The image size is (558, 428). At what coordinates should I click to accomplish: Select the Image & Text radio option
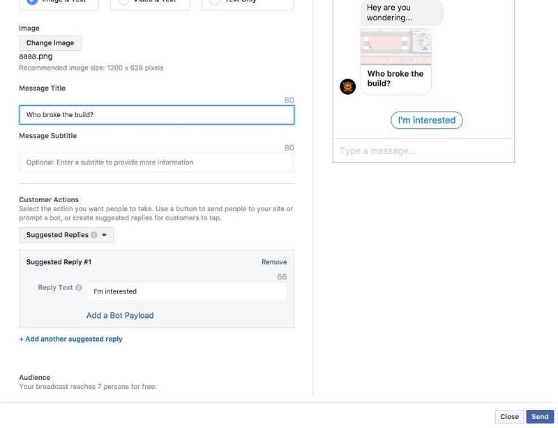pos(31,2)
